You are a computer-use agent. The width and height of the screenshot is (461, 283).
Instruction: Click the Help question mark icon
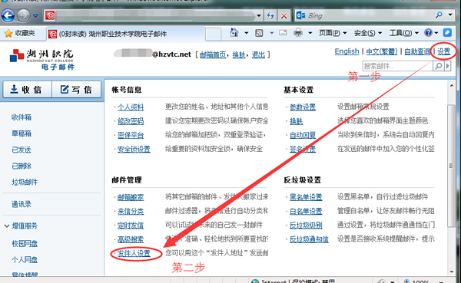pos(429,32)
